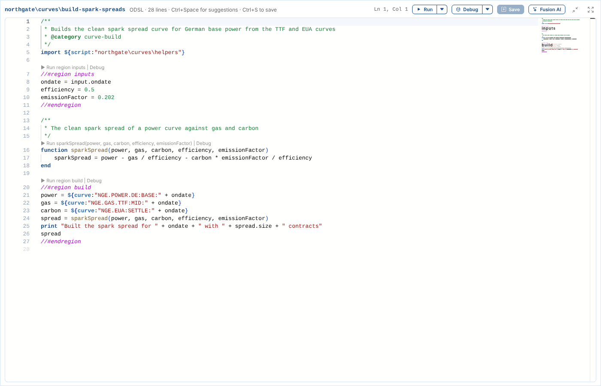
Task: Click the "Run sparkSpread(...)" code lens
Action: tap(116, 143)
